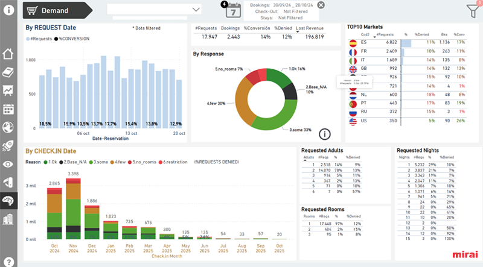483x267 pixels.
Task: Click the 196.819 lost revenue value
Action: 315,37
